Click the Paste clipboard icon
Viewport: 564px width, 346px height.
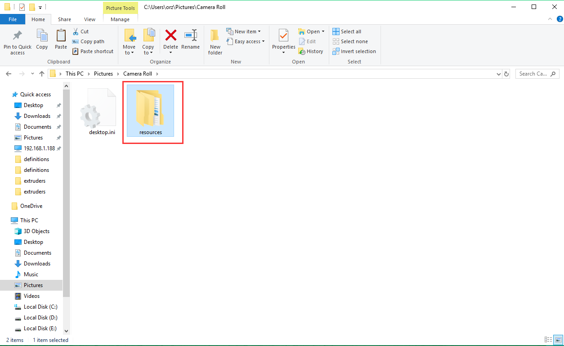[61, 36]
